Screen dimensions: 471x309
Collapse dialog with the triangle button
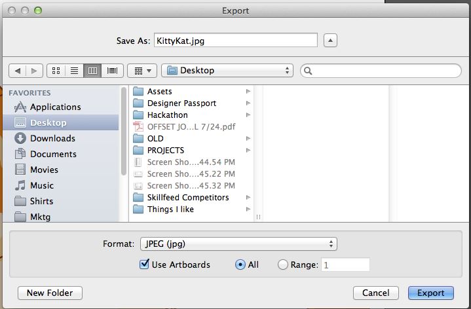tap(330, 41)
